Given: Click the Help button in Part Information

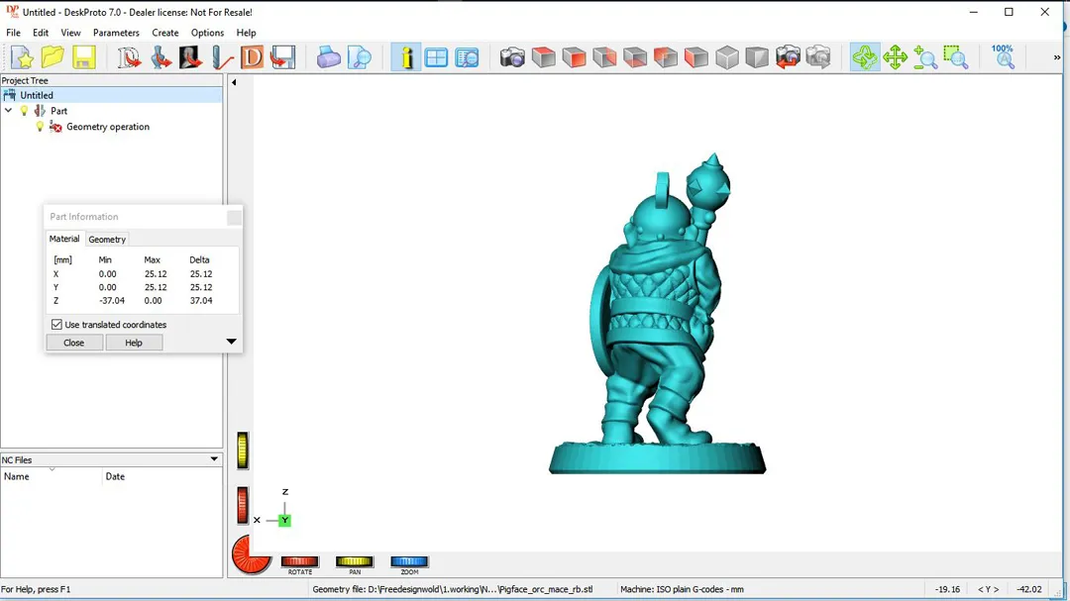Looking at the screenshot, I should pyautogui.click(x=134, y=343).
